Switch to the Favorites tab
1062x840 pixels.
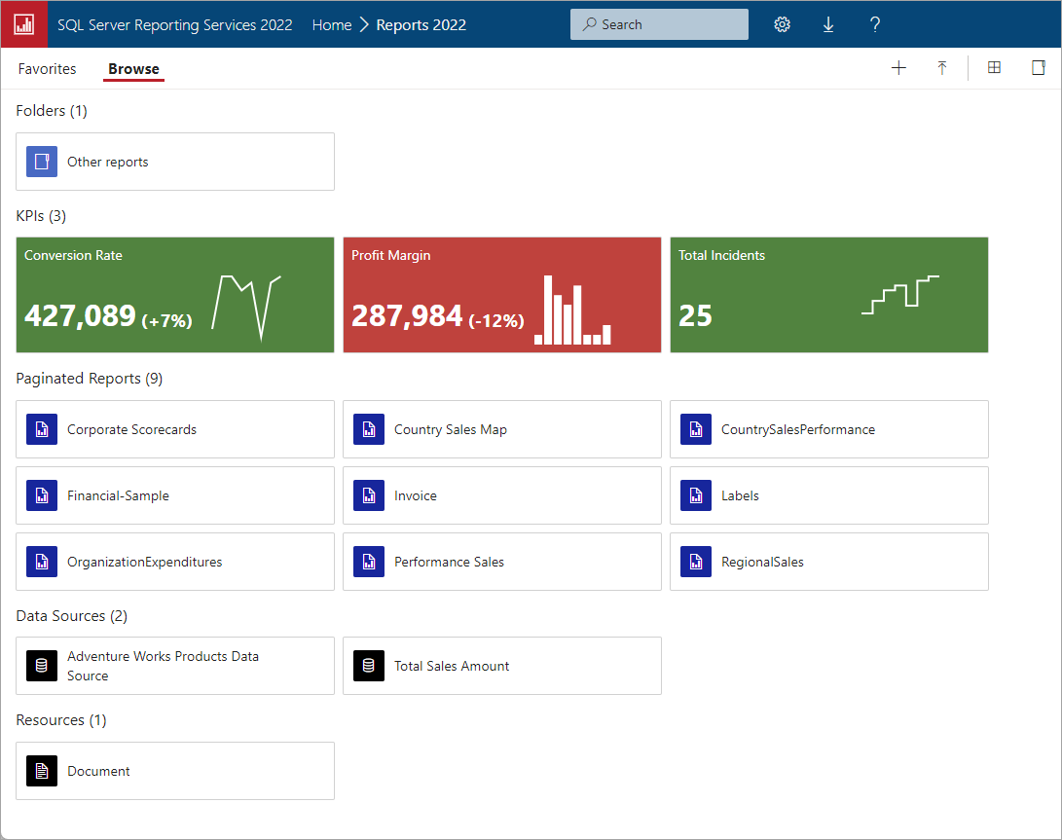click(46, 68)
